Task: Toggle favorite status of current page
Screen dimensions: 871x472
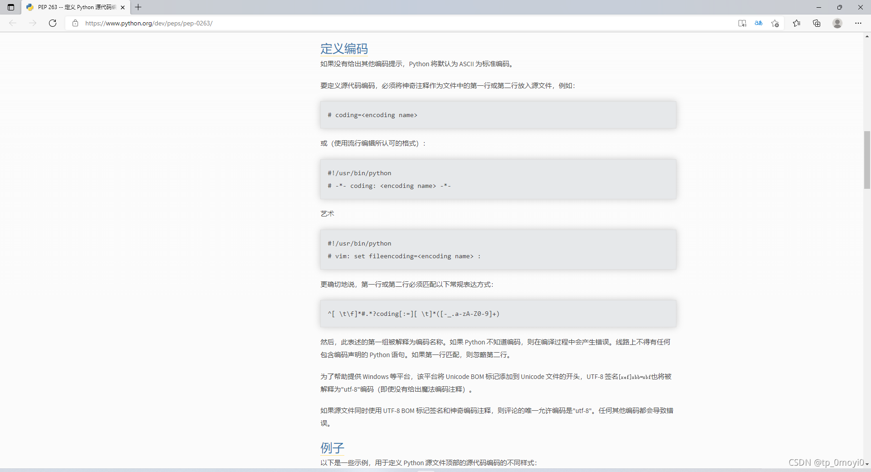Action: [x=775, y=23]
